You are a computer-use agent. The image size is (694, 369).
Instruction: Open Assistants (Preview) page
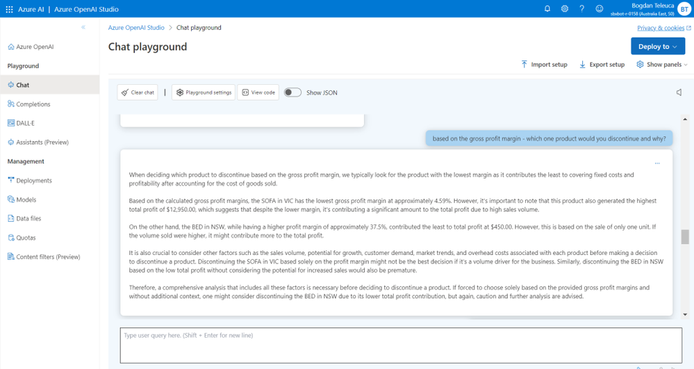pyautogui.click(x=38, y=142)
